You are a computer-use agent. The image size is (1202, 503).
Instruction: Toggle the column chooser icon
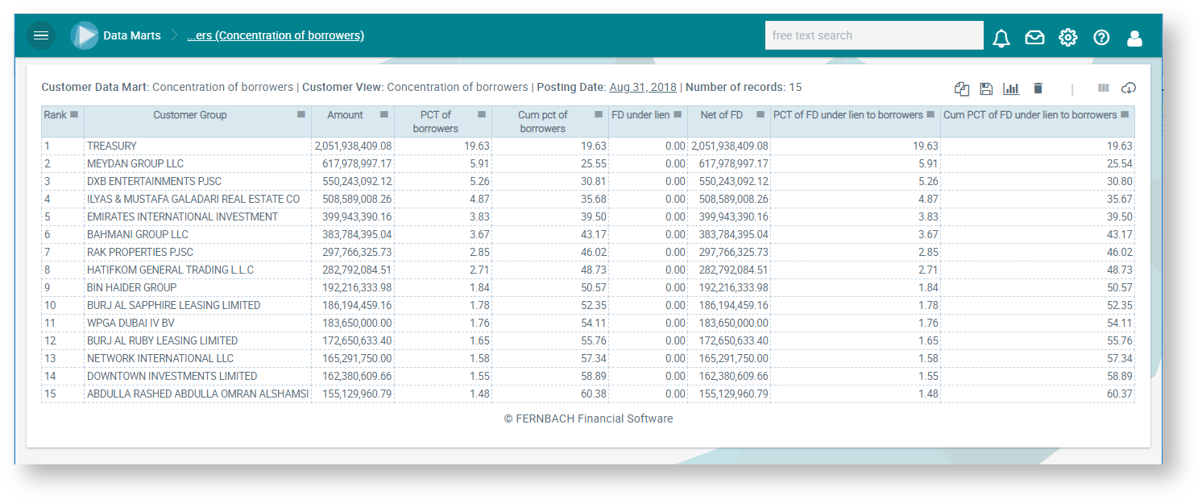pyautogui.click(x=1103, y=88)
